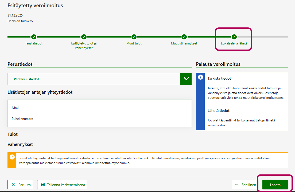Click the blue info icon in Tarkista tiedot

[x=200, y=77]
